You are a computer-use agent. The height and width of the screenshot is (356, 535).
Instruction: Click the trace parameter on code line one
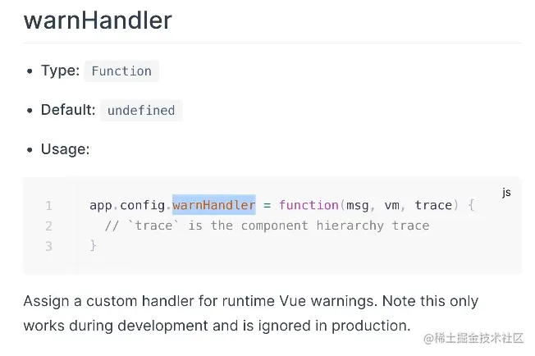(x=433, y=205)
